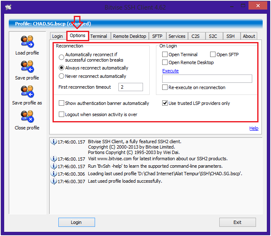Click 'Bitvise SSH Client 4.62' window title

point(135,7)
